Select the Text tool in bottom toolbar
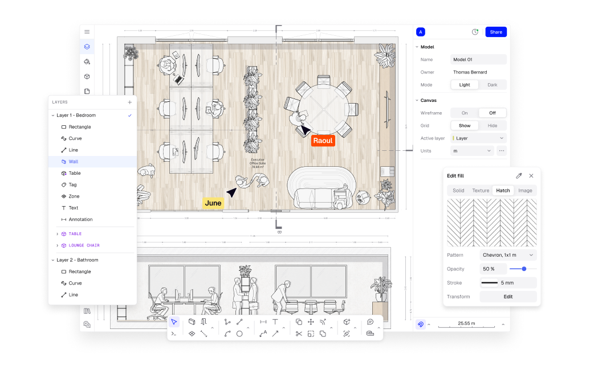Viewport: 590px width, 366px height. (275, 322)
